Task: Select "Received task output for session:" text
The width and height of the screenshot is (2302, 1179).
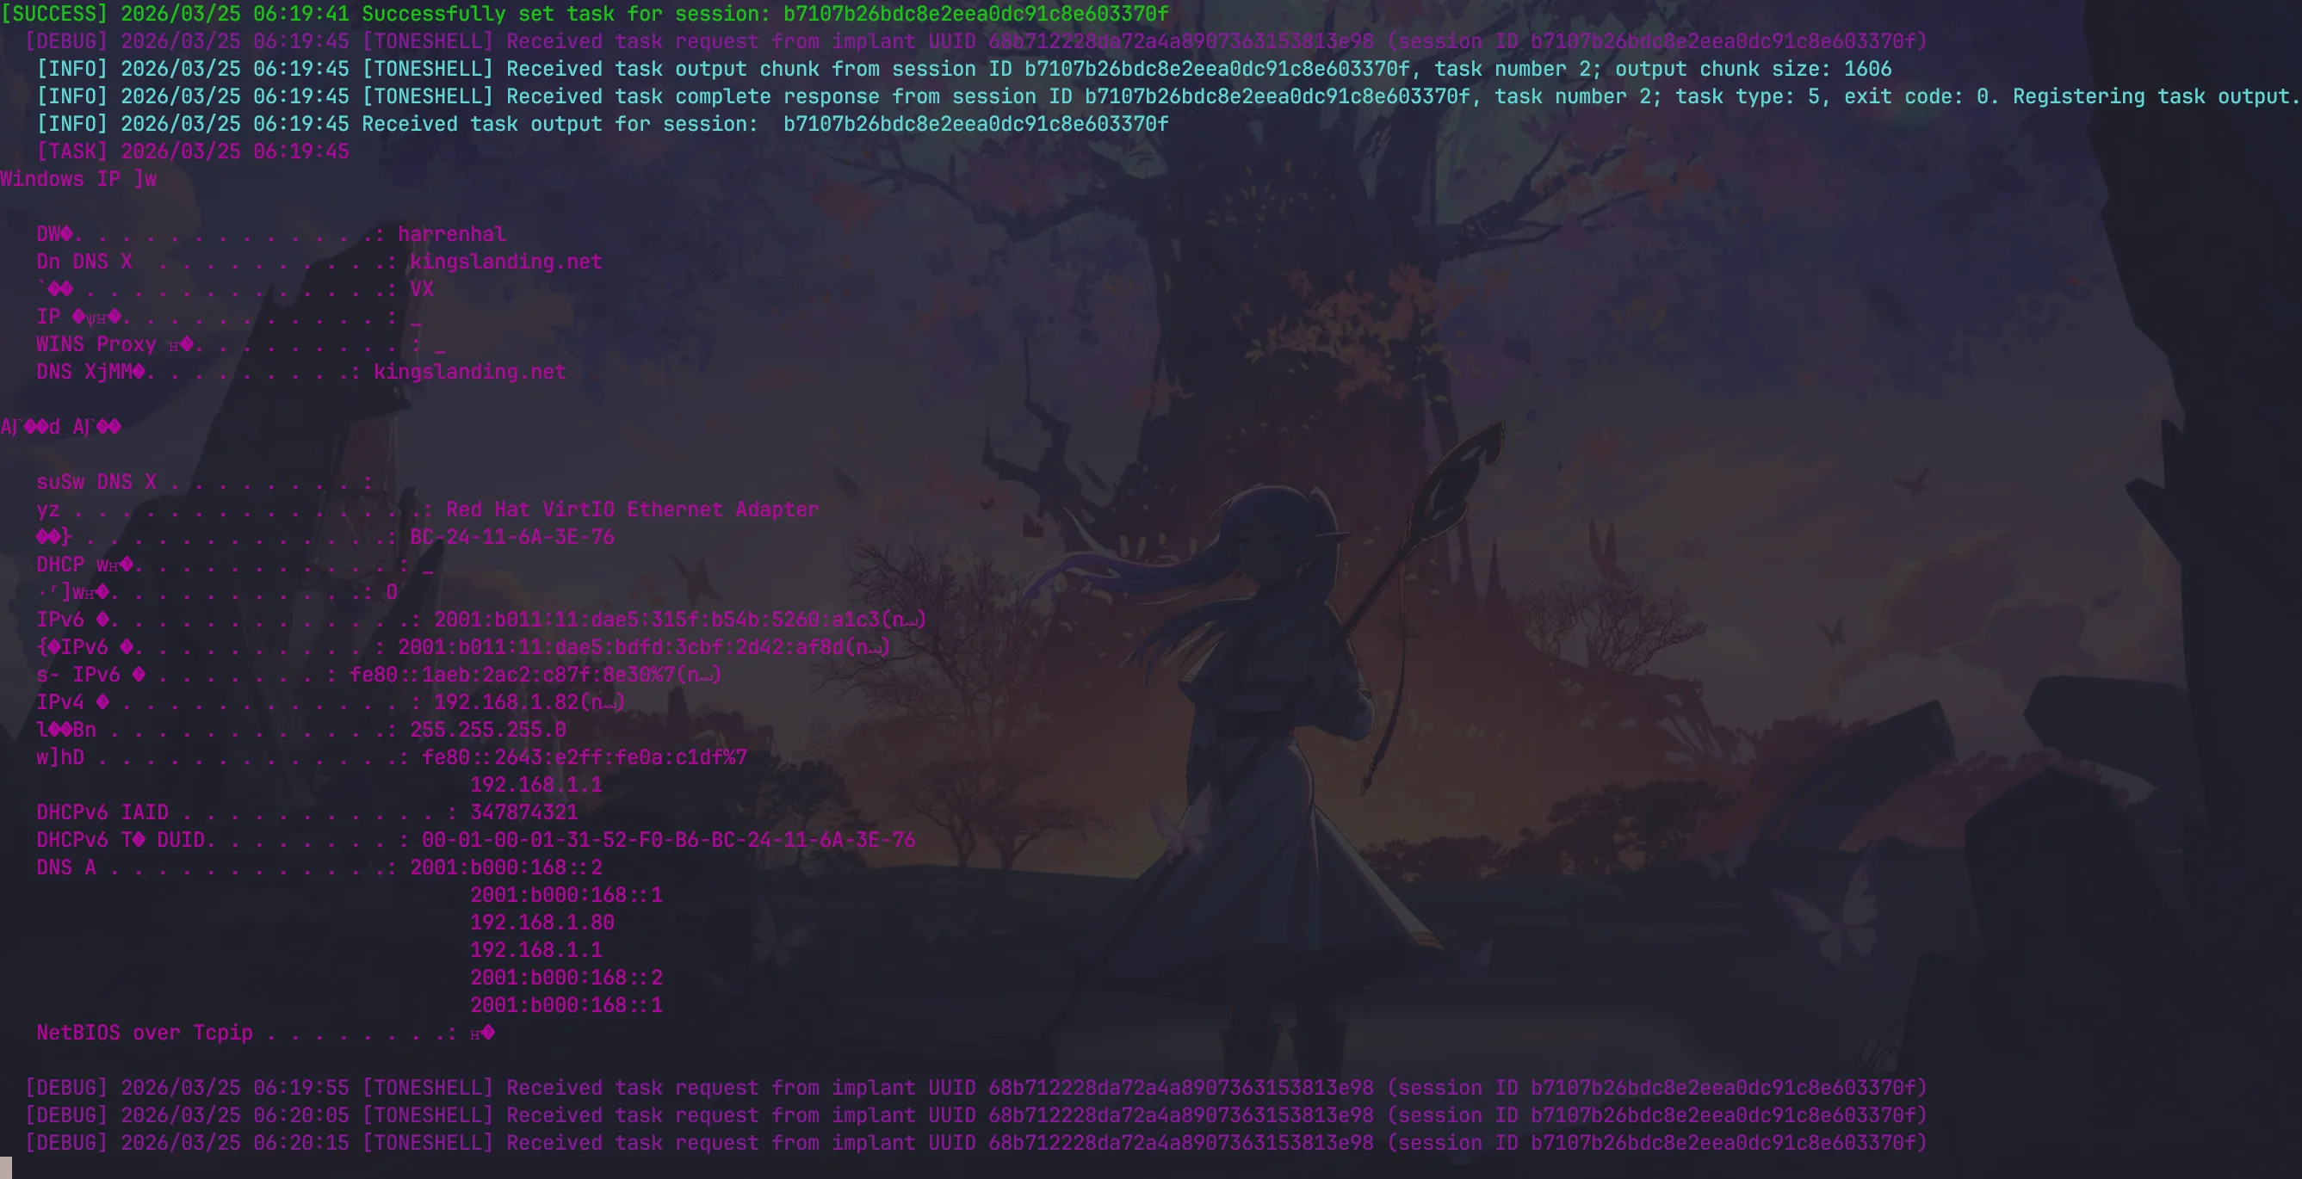Action: tap(560, 124)
